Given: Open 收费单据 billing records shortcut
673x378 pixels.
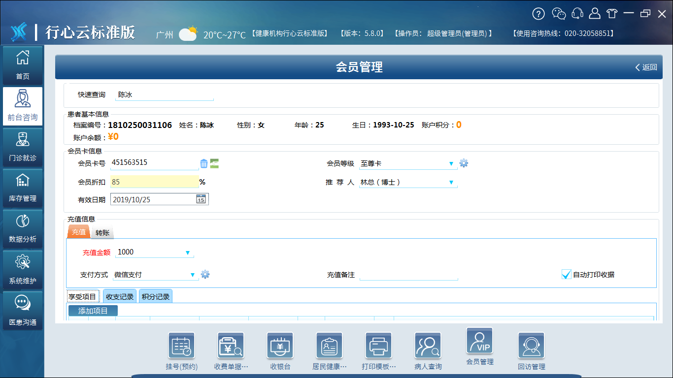Looking at the screenshot, I should 231,351.
